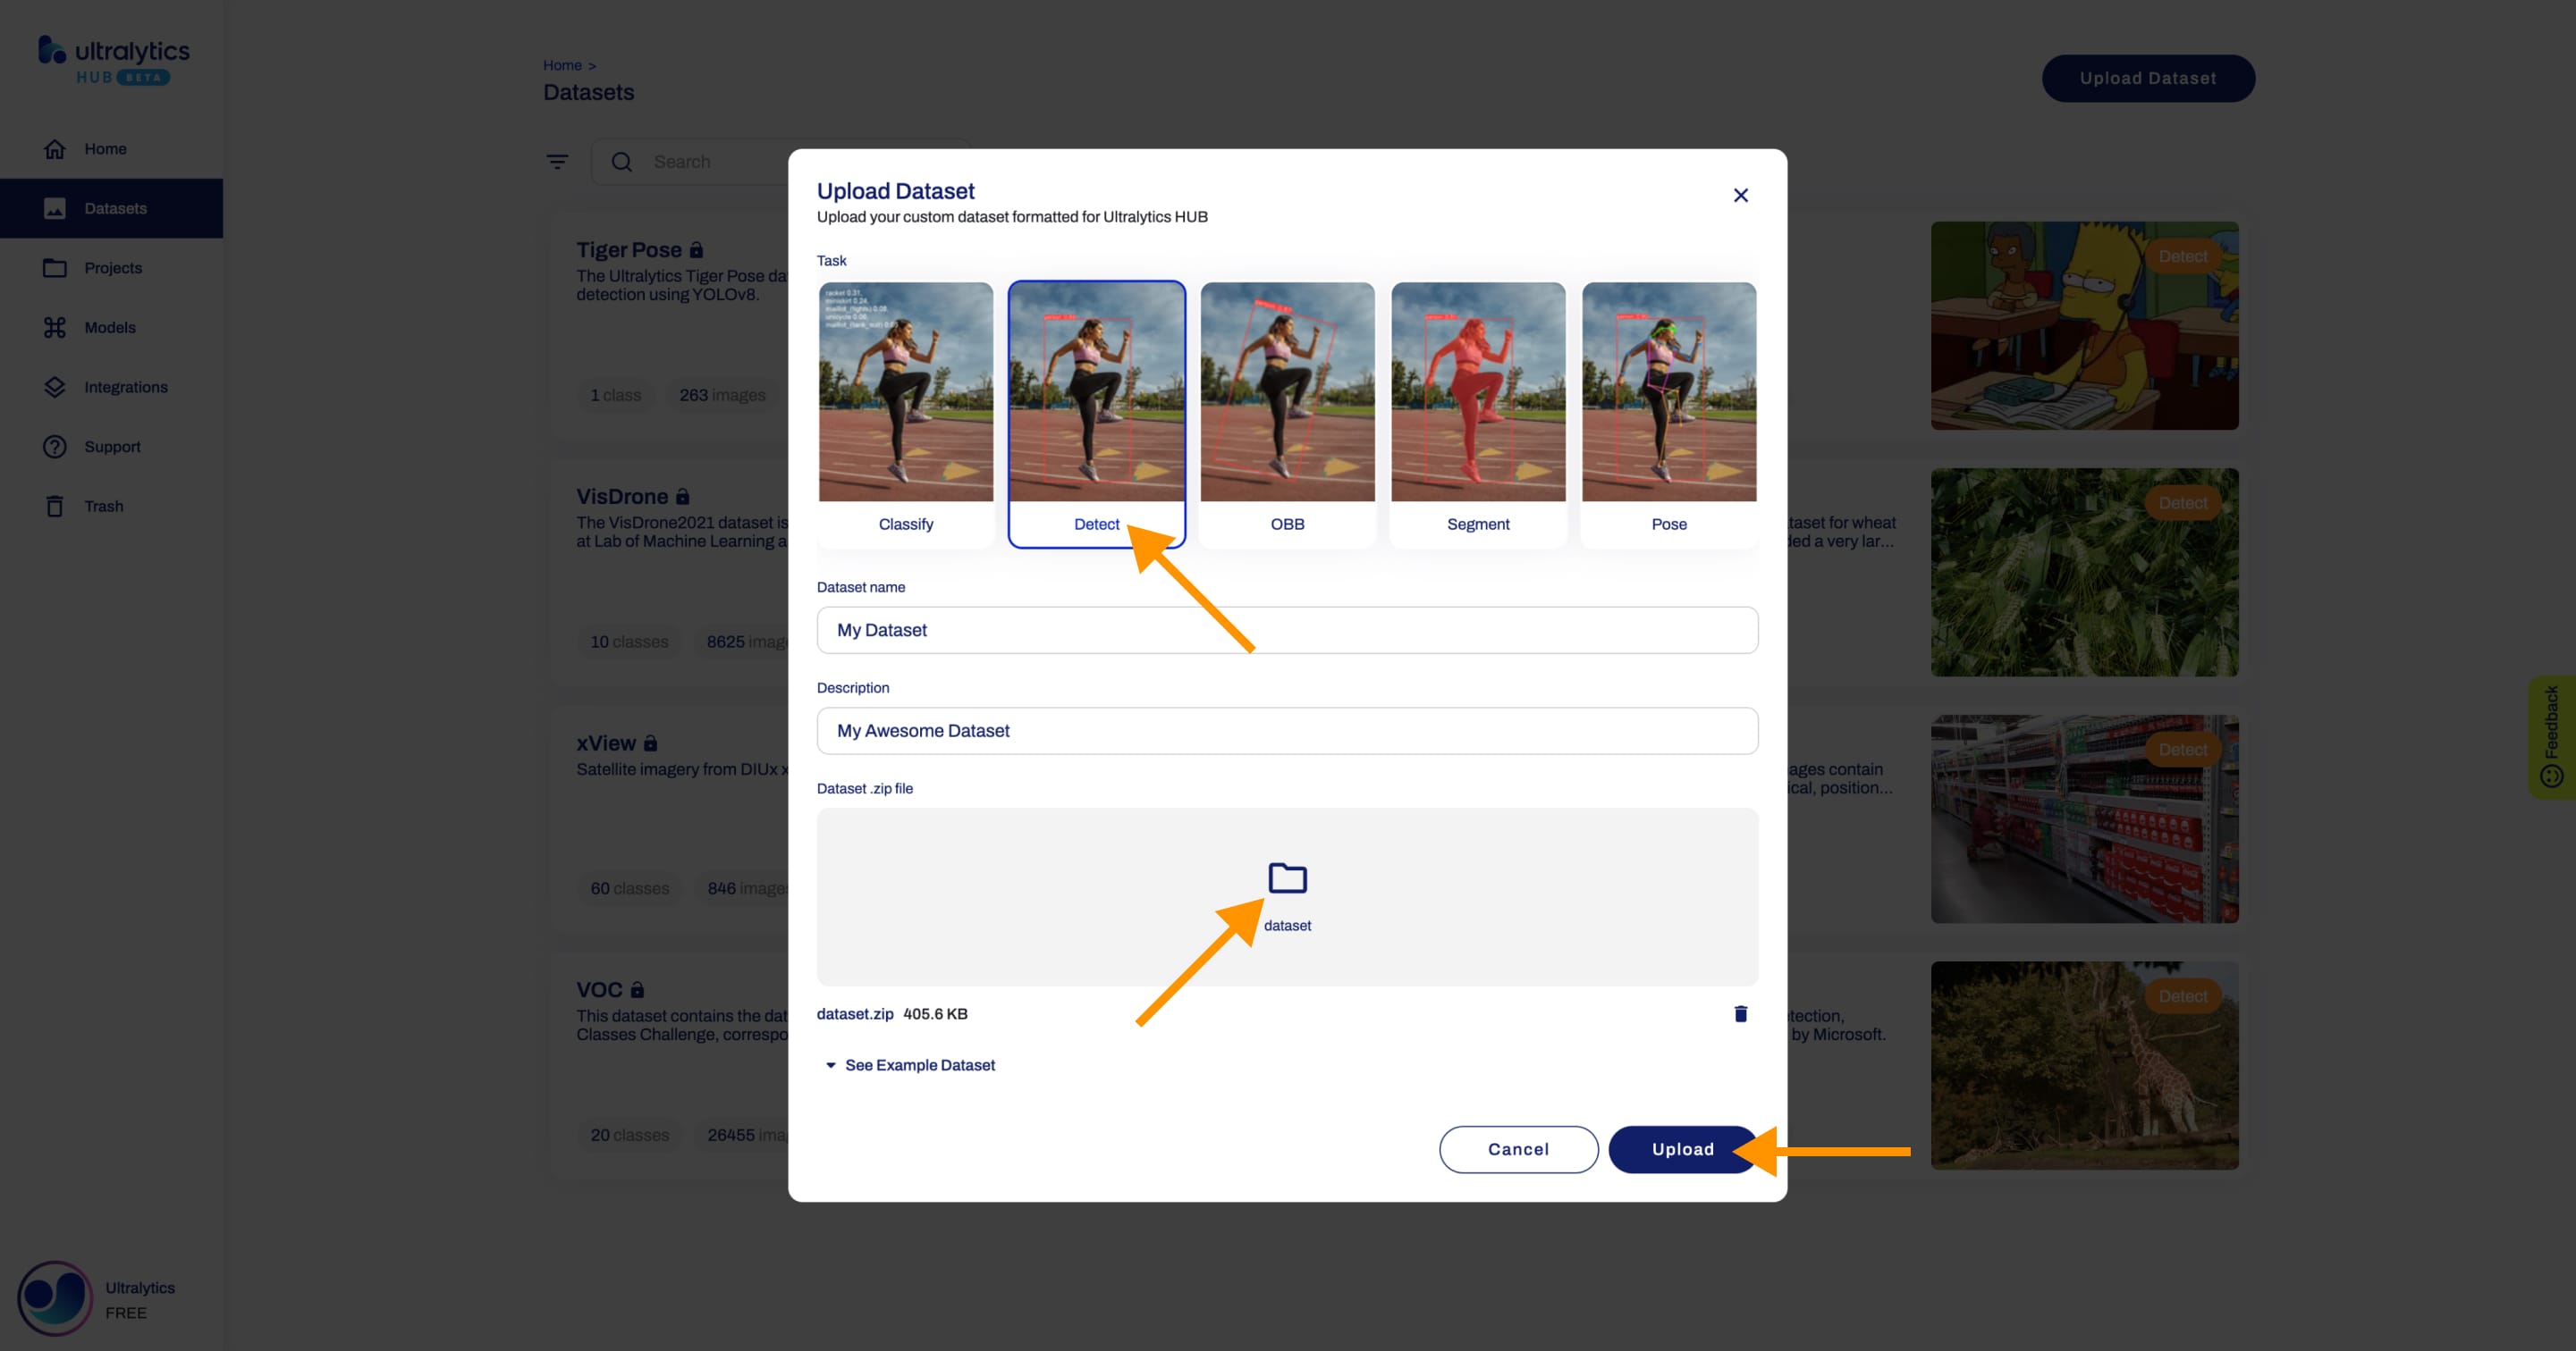Open the Projects section in sidebar
The image size is (2576, 1351).
click(111, 267)
